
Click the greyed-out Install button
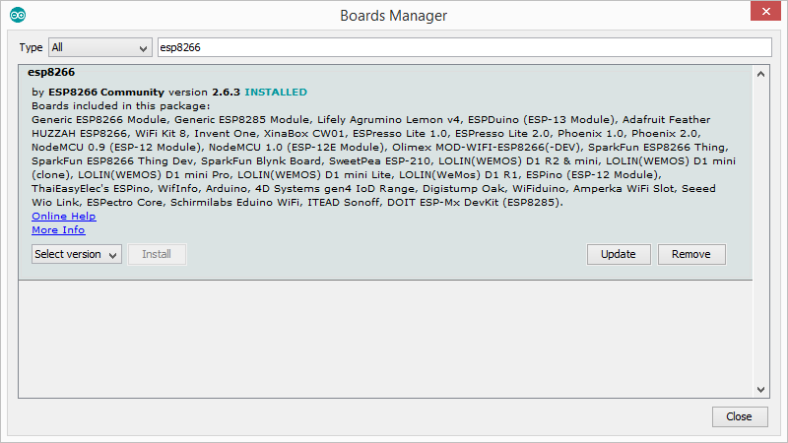pyautogui.click(x=157, y=254)
